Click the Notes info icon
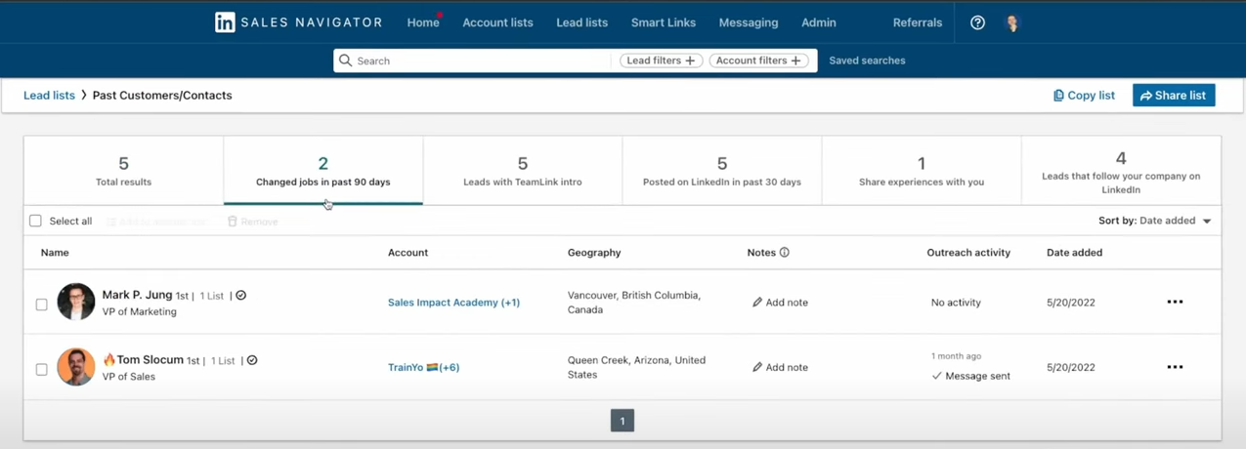 point(784,253)
